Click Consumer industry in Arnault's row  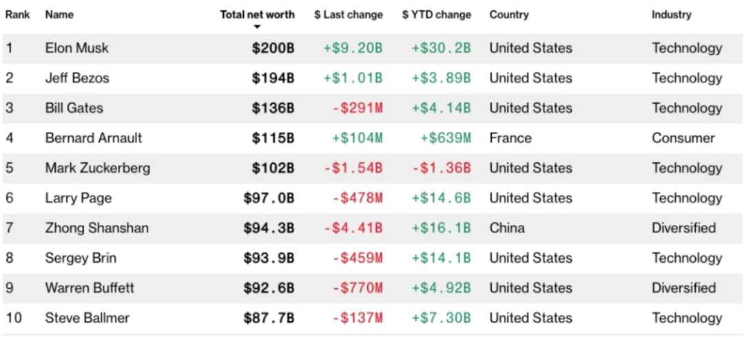pos(683,138)
